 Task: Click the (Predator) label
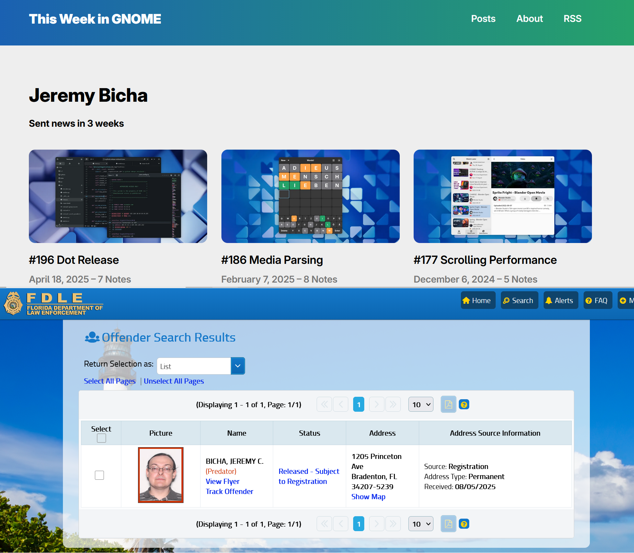coord(221,471)
